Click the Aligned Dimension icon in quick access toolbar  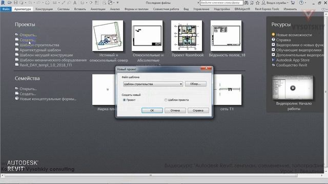point(64,3)
